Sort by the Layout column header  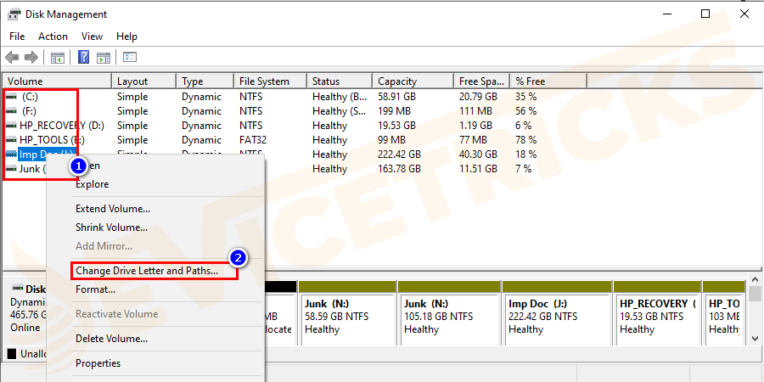click(x=143, y=81)
